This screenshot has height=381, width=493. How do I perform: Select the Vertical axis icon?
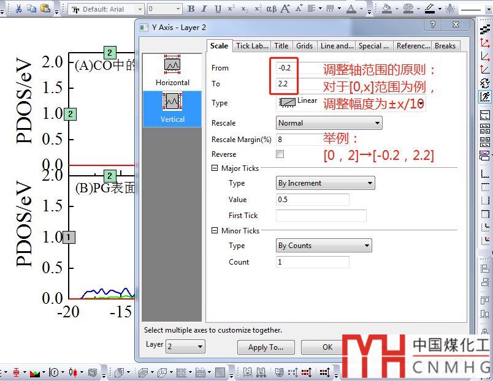172,108
